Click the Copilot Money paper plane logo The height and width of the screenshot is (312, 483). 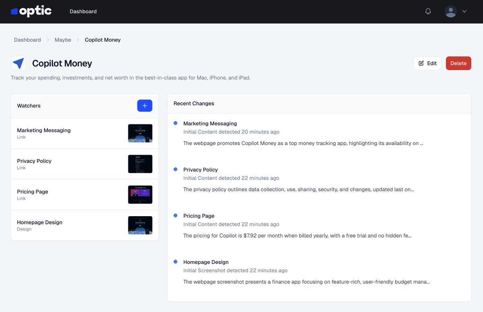point(19,63)
